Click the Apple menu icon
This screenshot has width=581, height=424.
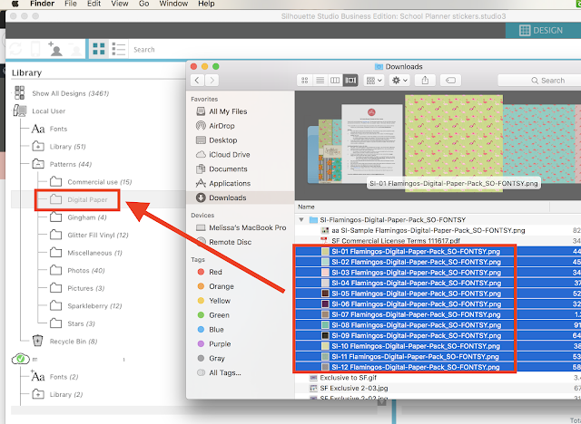click(x=15, y=4)
